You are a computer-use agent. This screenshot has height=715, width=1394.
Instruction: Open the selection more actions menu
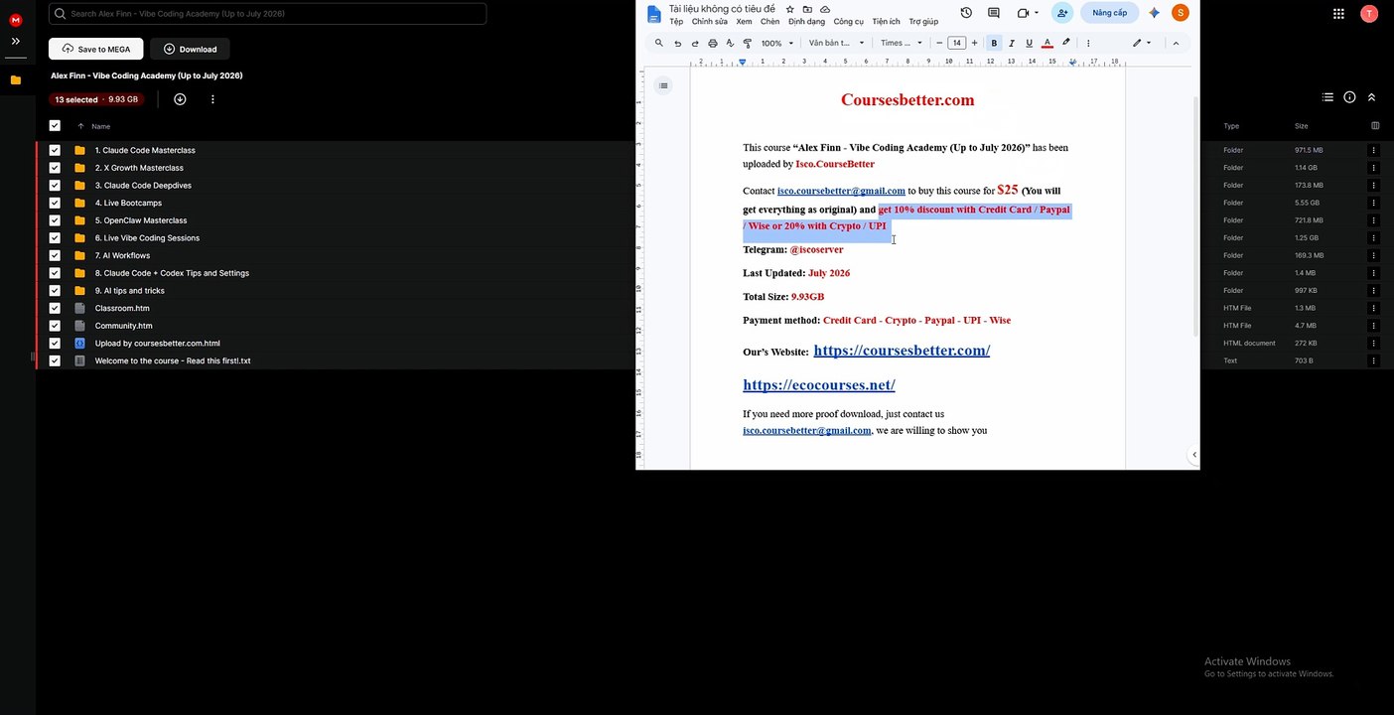coord(212,99)
